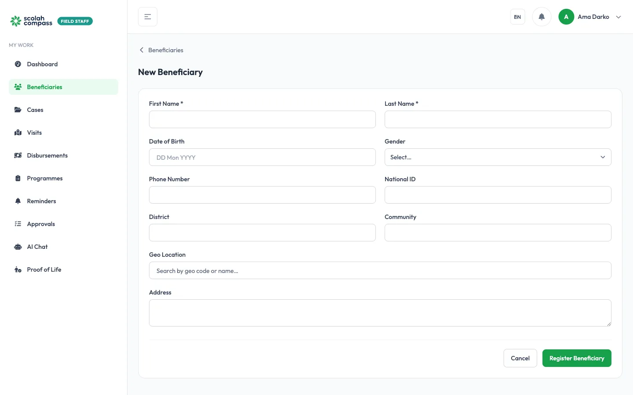This screenshot has height=395, width=633.
Task: Click the back arrow beside Beneficiaries
Action: (x=142, y=50)
